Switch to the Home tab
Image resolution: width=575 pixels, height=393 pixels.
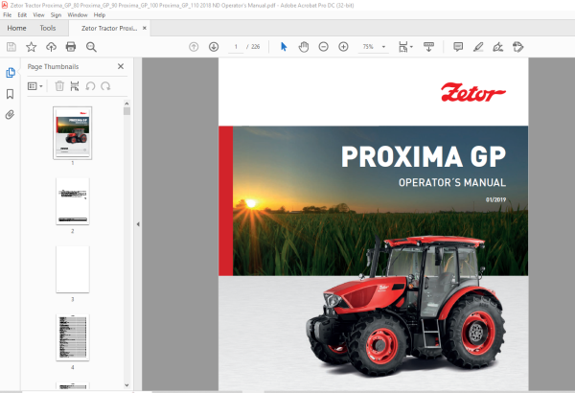tap(16, 28)
